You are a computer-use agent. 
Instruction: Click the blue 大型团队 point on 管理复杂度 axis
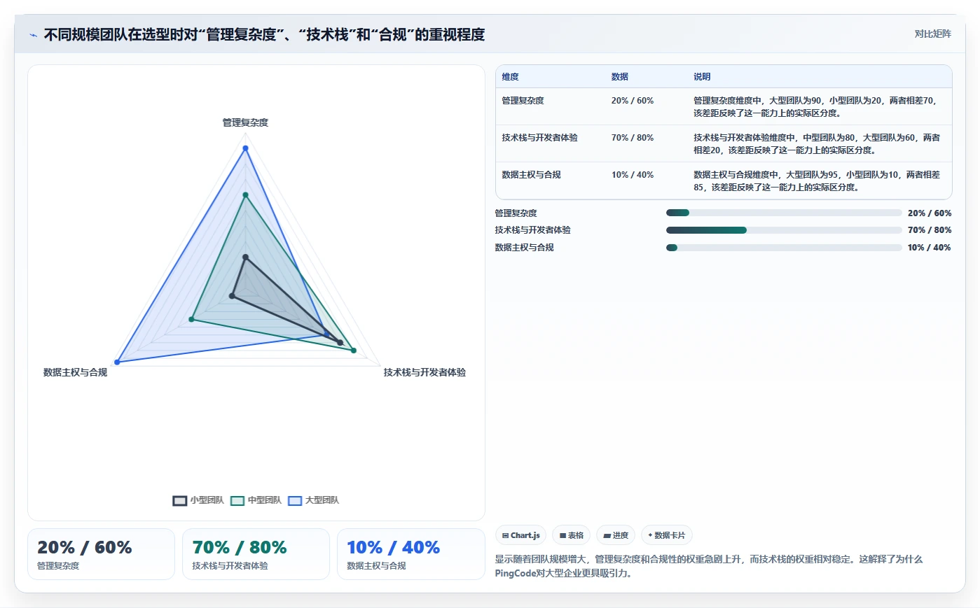[x=245, y=148]
